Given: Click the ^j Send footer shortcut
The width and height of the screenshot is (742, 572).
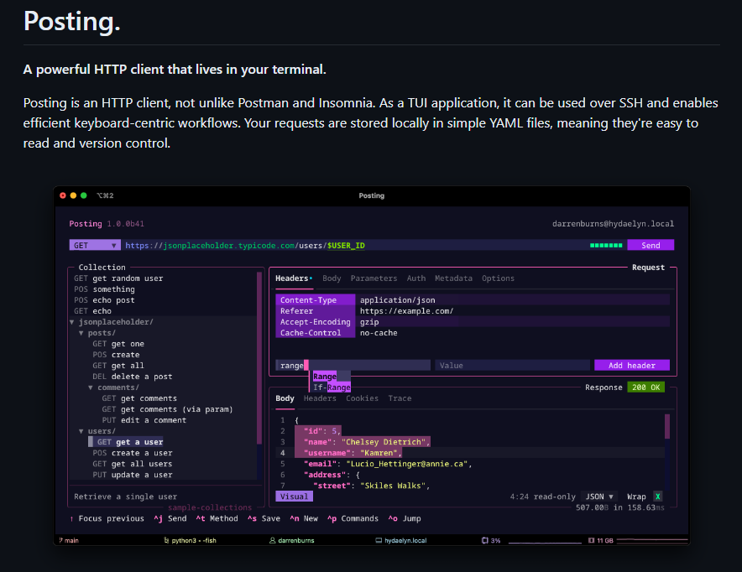Looking at the screenshot, I should [170, 518].
